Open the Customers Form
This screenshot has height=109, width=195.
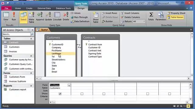click(x=18, y=77)
